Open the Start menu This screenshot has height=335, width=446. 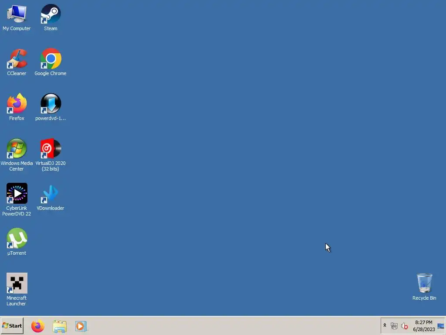[12, 326]
